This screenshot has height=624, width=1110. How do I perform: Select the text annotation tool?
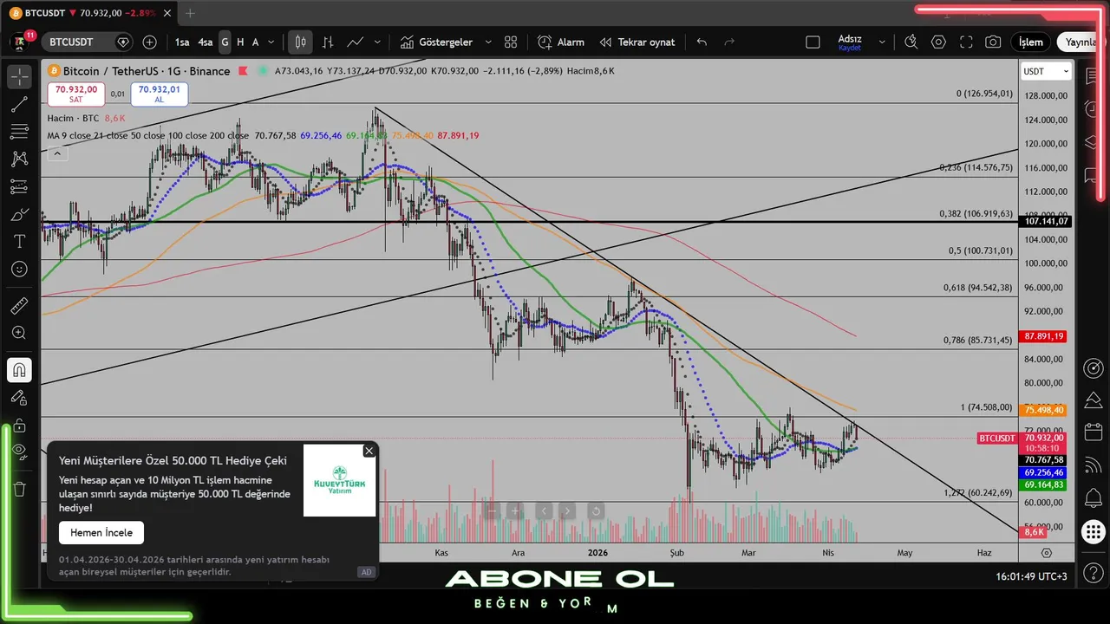click(x=19, y=242)
